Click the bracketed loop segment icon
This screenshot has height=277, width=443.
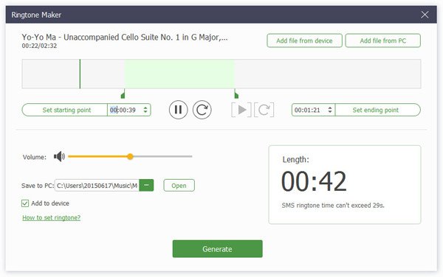(264, 110)
